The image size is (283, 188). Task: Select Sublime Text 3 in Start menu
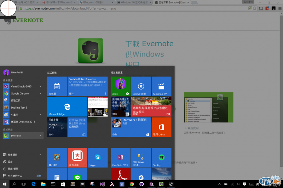[23, 108]
